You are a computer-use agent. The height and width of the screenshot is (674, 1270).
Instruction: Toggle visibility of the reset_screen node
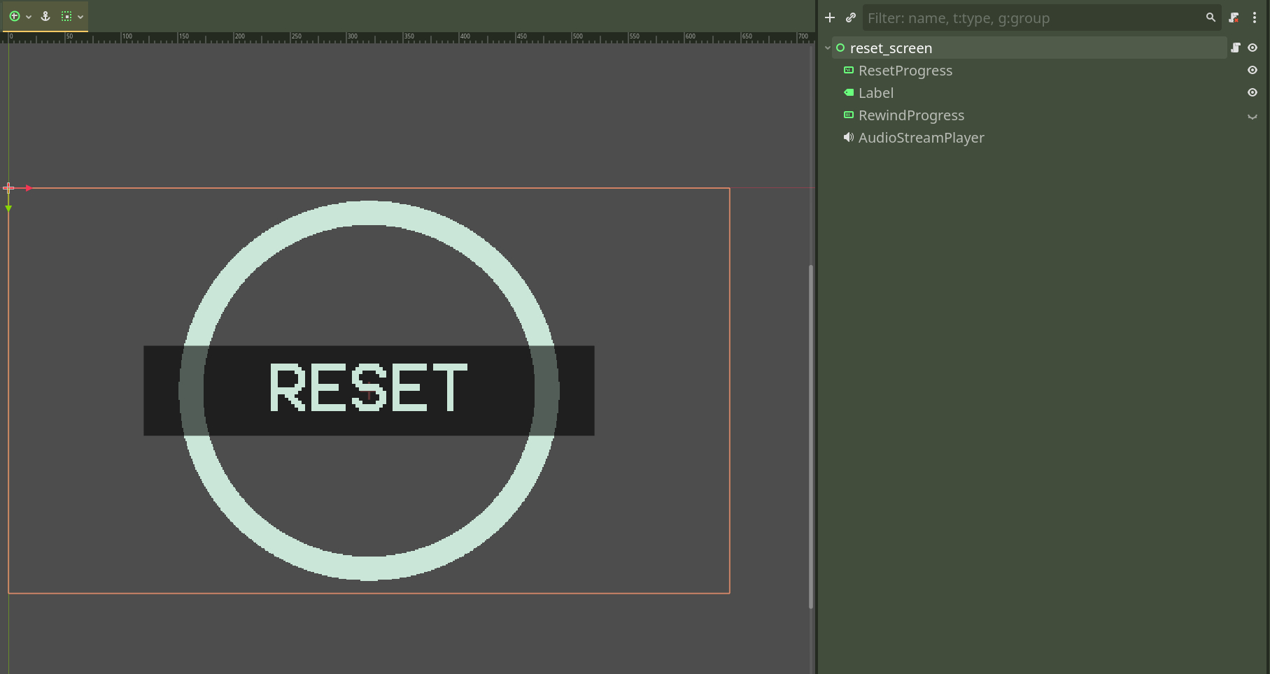[1253, 48]
